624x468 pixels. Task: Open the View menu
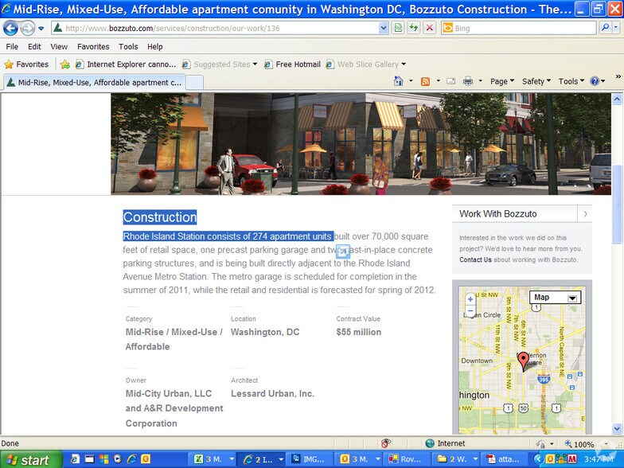click(59, 46)
